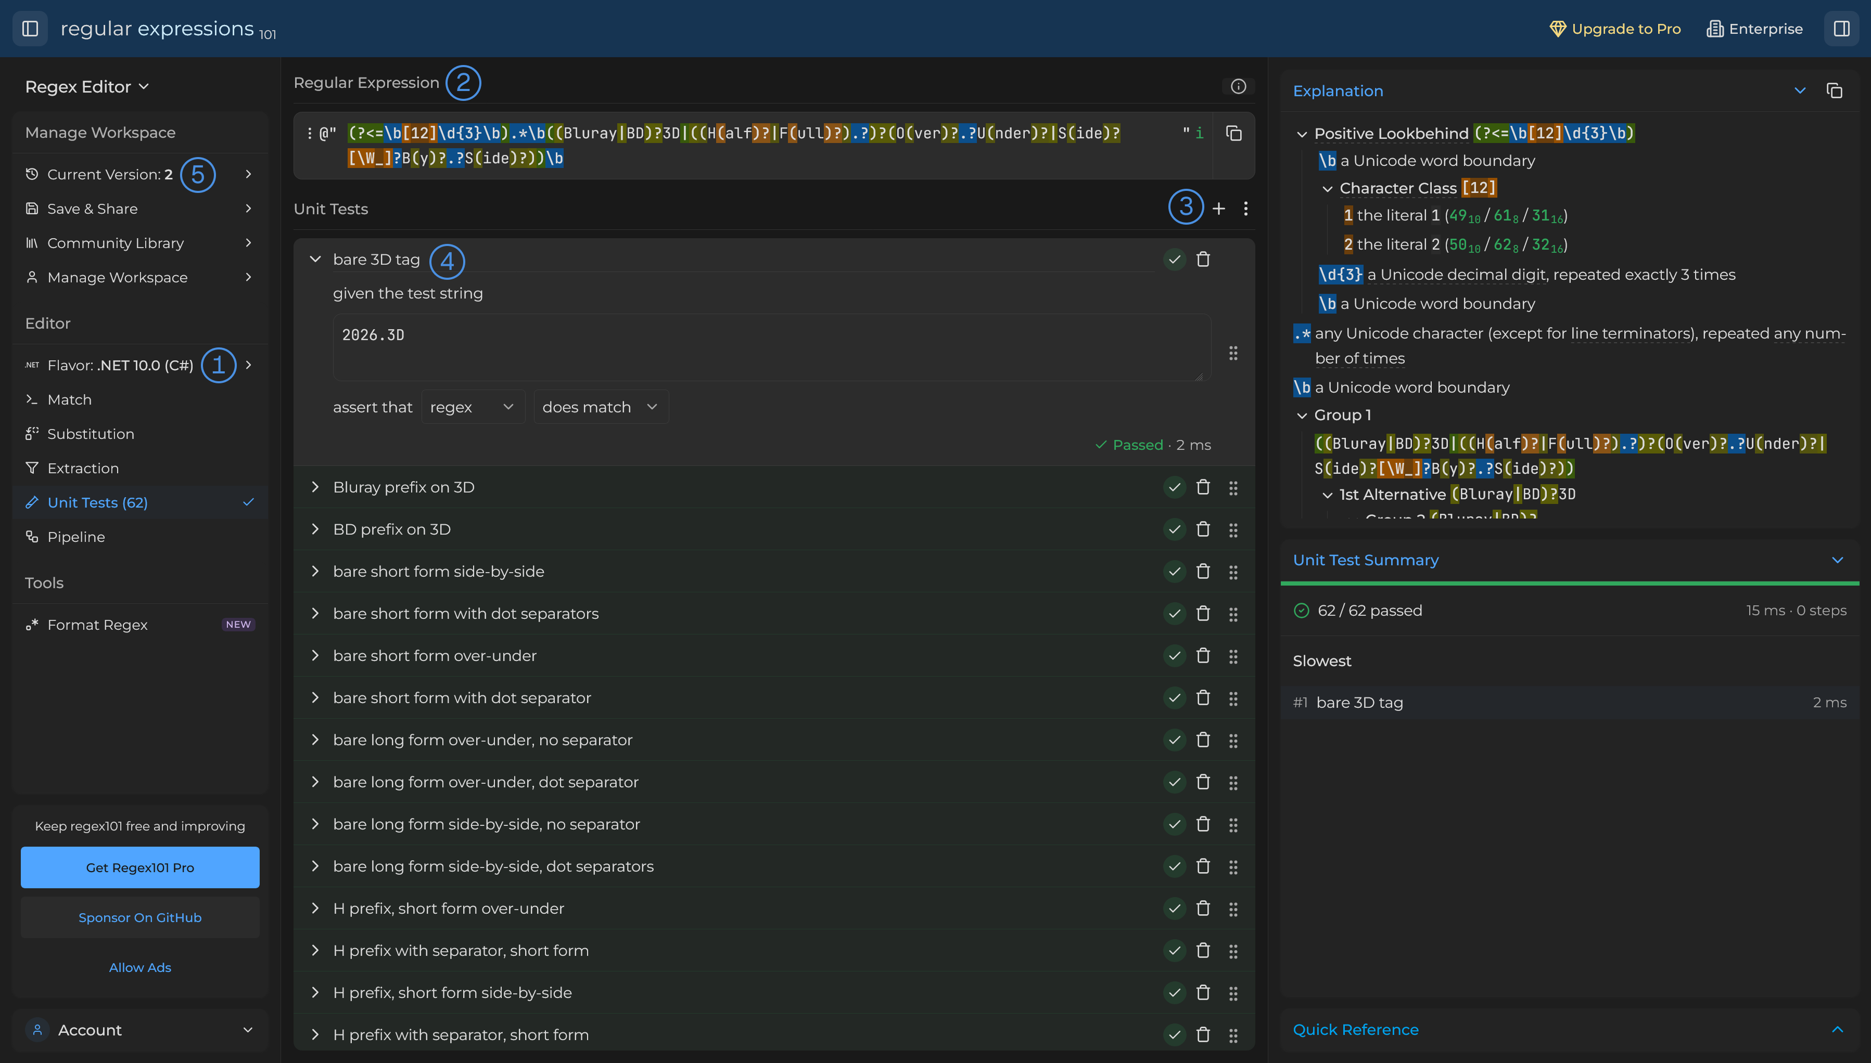Click into the test string field 2026.3D
The width and height of the screenshot is (1871, 1063).
click(x=771, y=347)
